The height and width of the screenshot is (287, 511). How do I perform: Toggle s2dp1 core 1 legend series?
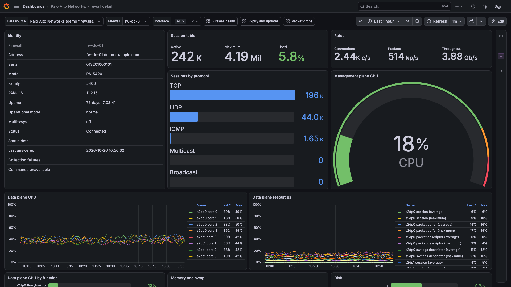[206, 243]
